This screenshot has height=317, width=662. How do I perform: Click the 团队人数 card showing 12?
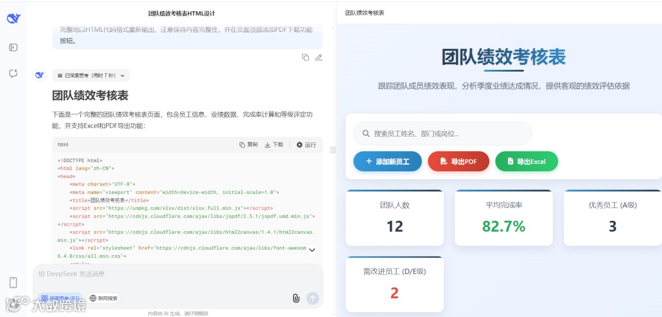click(x=395, y=218)
